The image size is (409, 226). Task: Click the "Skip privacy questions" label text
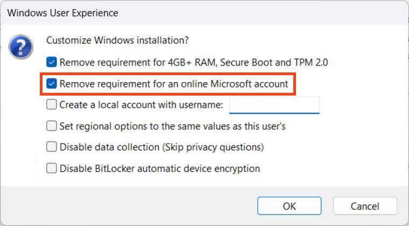(215, 147)
